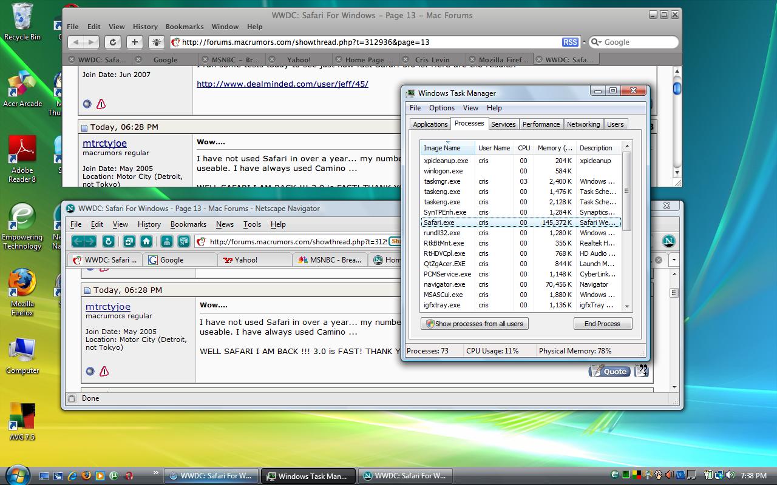Select the AVG 7.5 desktop icon
777x485 pixels.
pos(22,422)
